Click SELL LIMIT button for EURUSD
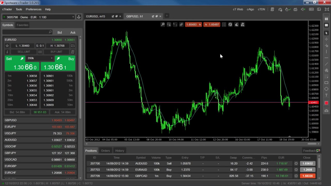 (x=24, y=52)
